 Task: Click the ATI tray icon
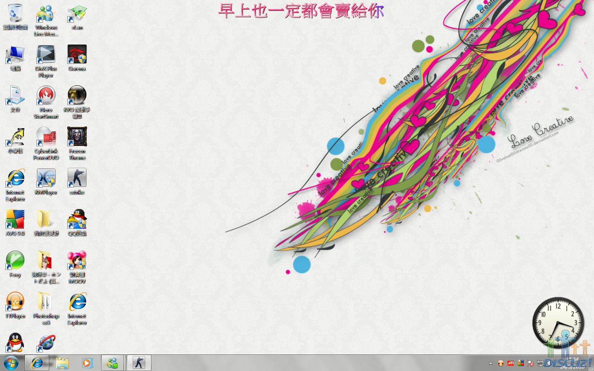coord(511,363)
